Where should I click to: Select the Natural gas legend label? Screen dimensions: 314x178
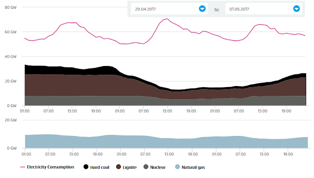[x=193, y=167]
